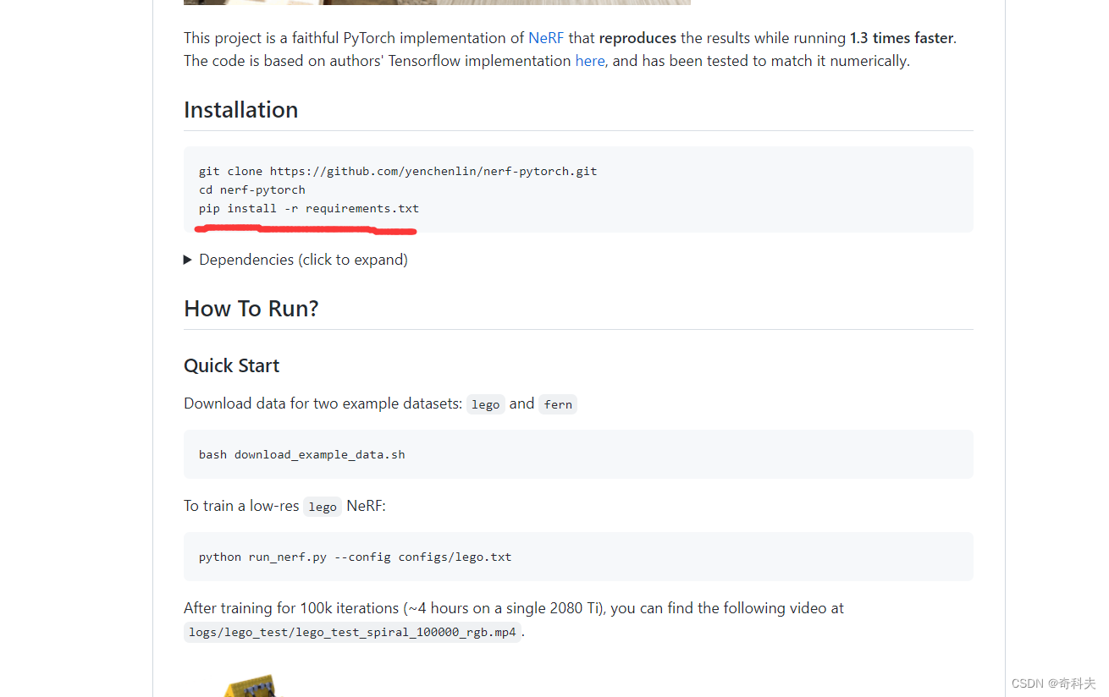Follow the 'here' Tensorflow implementation link
This screenshot has height=697, width=1109.
590,61
